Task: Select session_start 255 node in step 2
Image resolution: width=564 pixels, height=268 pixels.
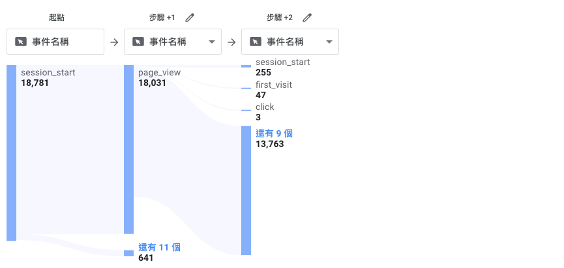Action: (x=246, y=66)
